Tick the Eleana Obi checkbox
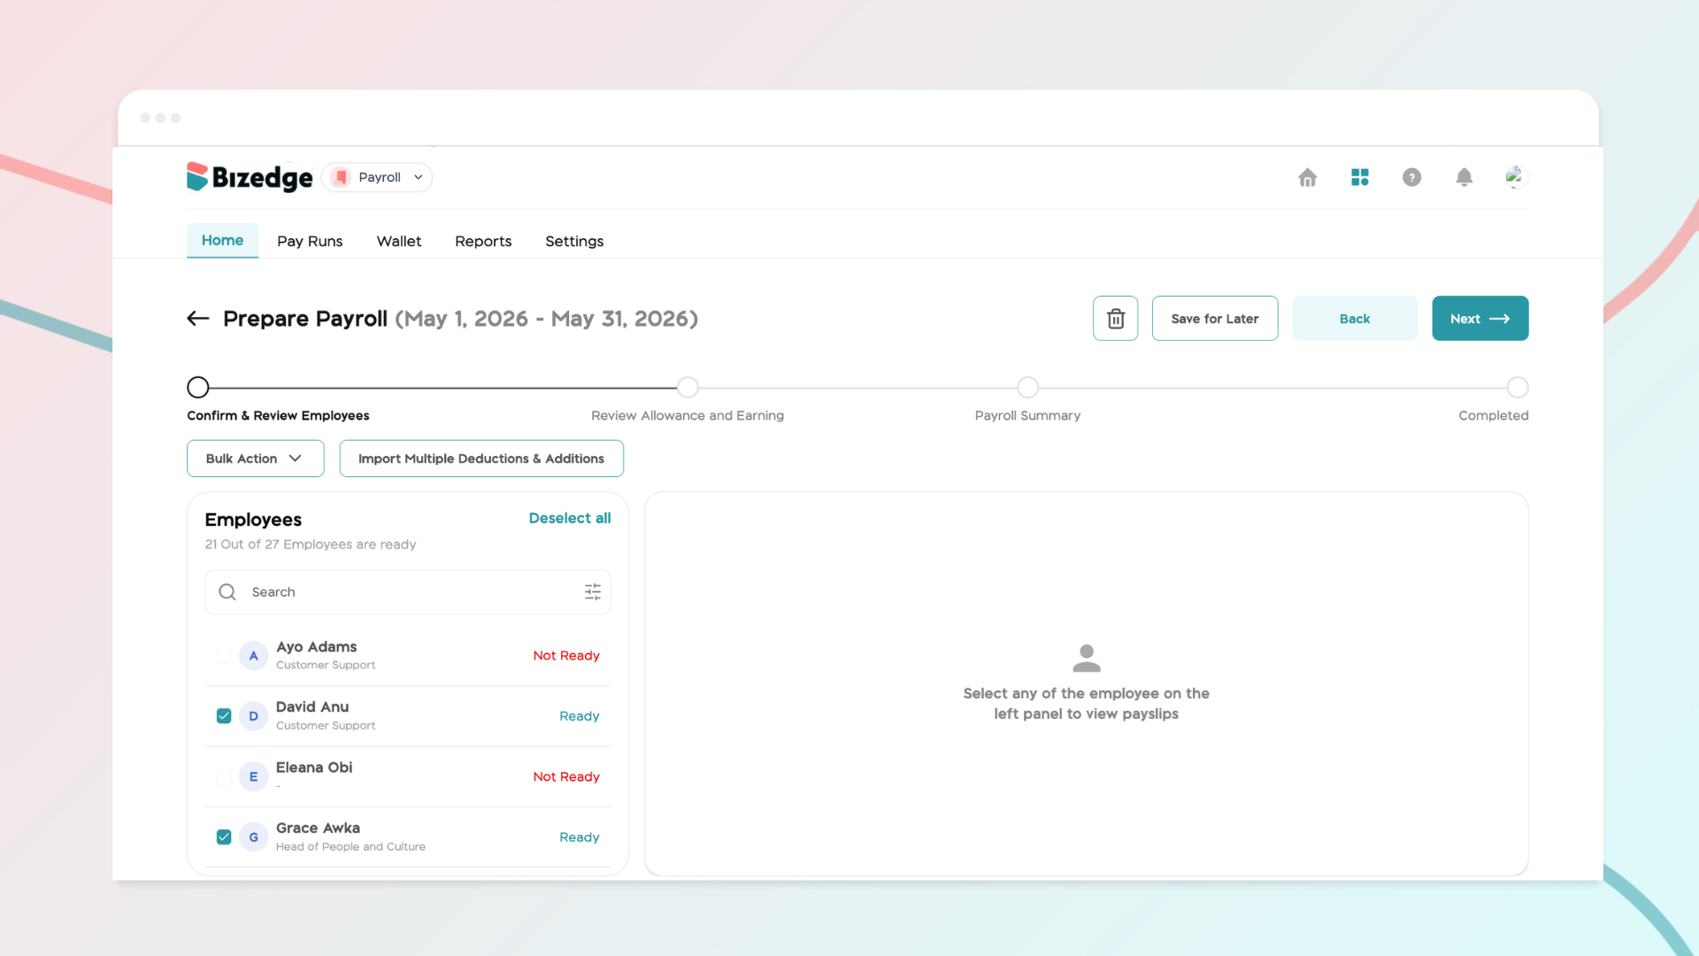The width and height of the screenshot is (1699, 956). pyautogui.click(x=224, y=776)
